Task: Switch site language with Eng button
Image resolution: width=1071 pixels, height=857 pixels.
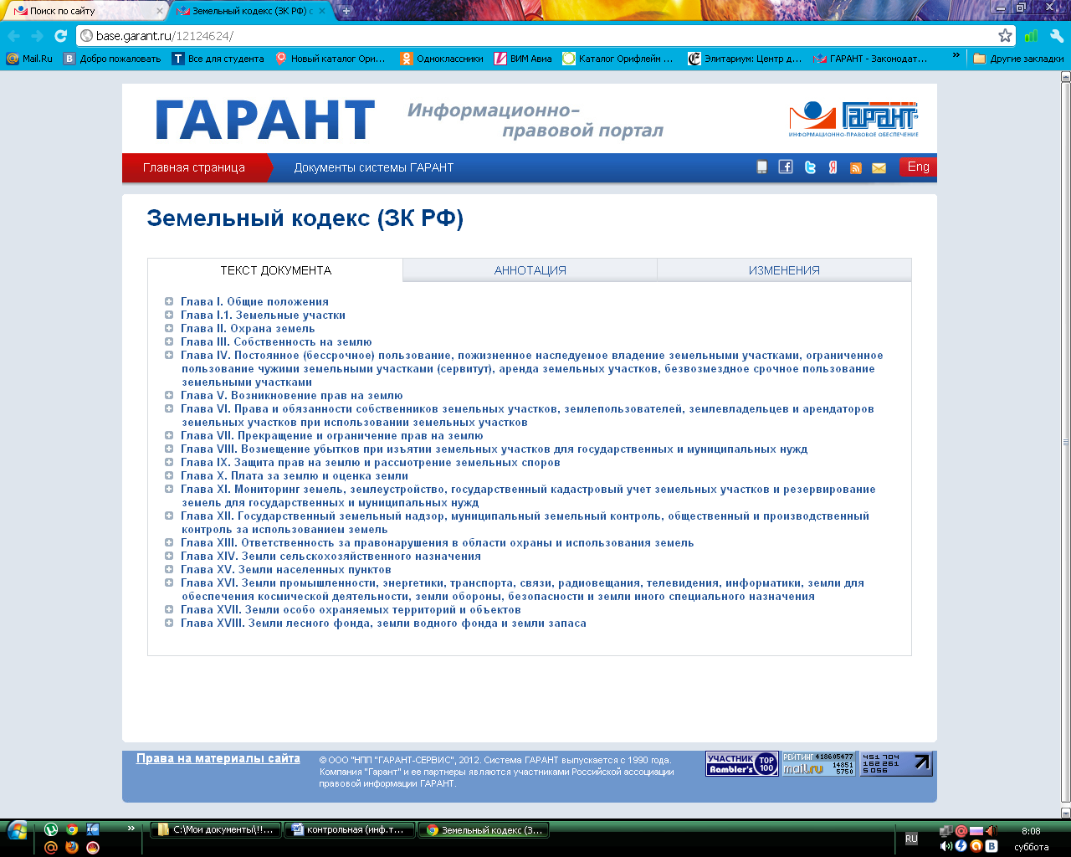Action: pyautogui.click(x=918, y=167)
